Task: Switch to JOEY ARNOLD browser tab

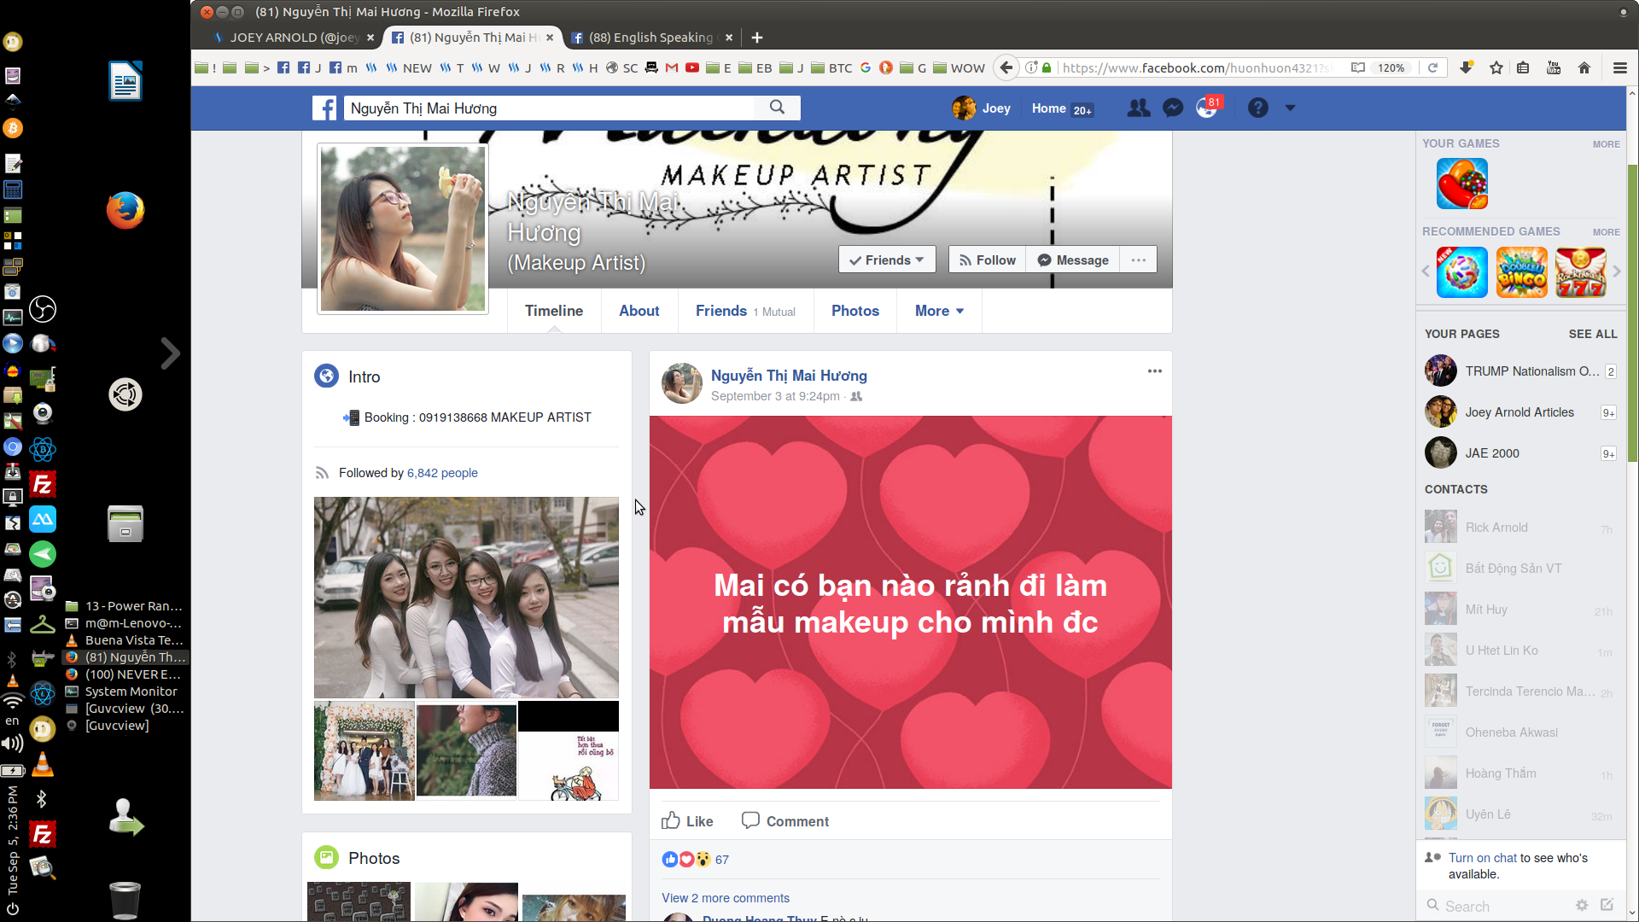Action: click(x=293, y=38)
